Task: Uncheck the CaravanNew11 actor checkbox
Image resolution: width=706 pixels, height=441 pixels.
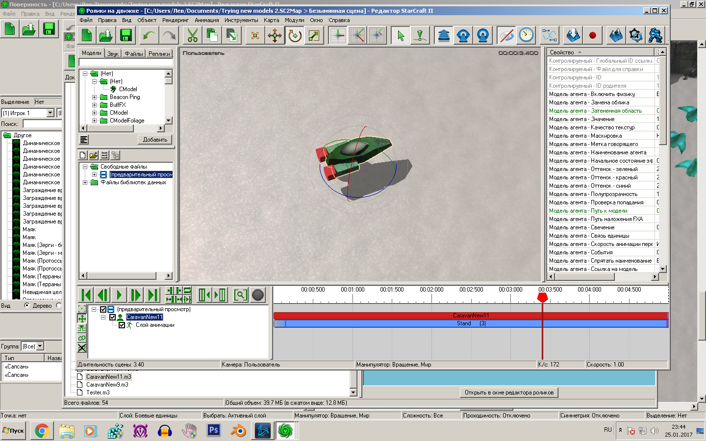Action: click(112, 318)
